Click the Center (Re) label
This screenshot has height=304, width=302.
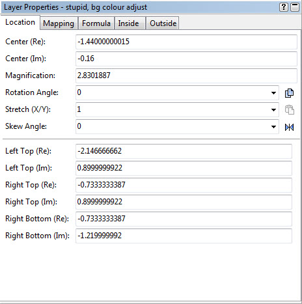(25, 42)
